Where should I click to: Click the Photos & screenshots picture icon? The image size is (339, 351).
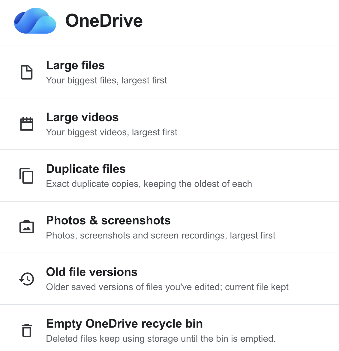(x=27, y=227)
